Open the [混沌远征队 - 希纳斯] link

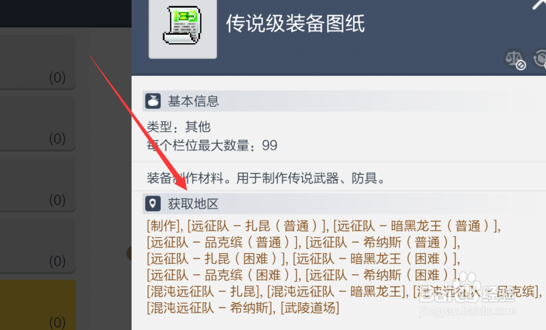(210, 308)
